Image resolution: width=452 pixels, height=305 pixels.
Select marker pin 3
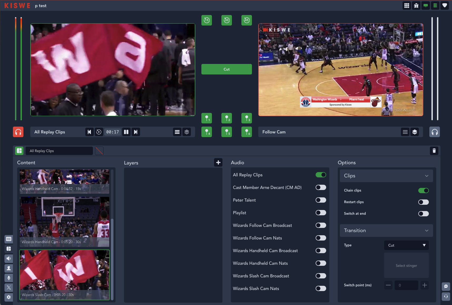[x=247, y=118]
